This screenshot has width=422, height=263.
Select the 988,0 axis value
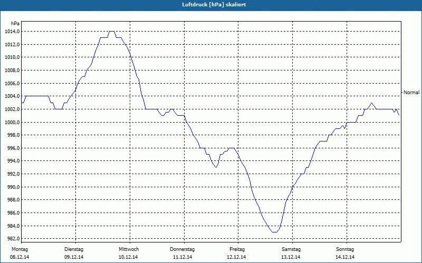click(13, 200)
